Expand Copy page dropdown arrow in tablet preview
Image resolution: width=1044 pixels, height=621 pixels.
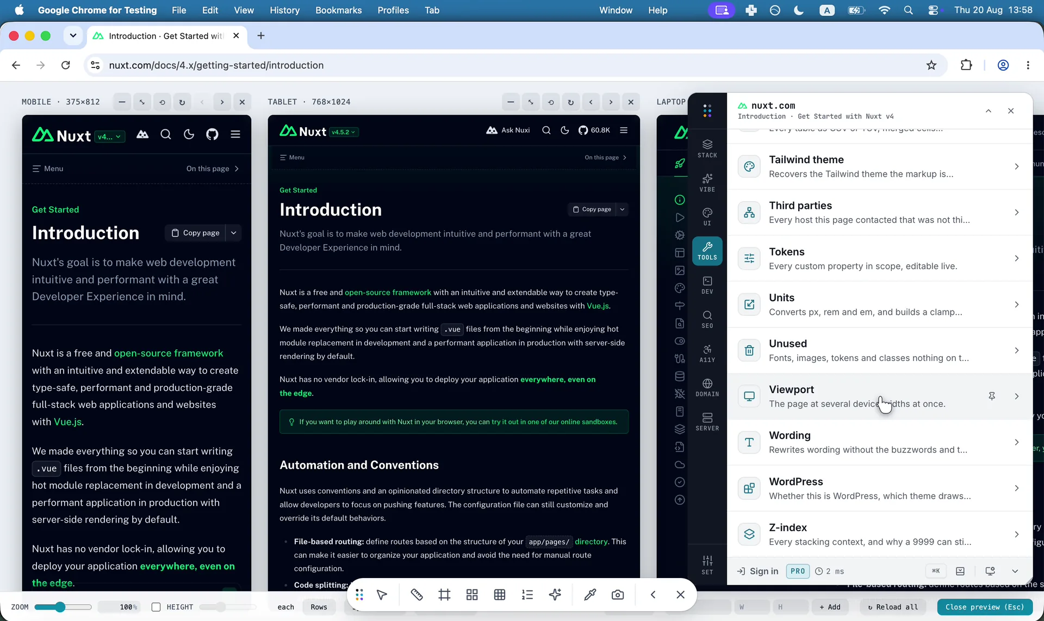click(x=623, y=209)
